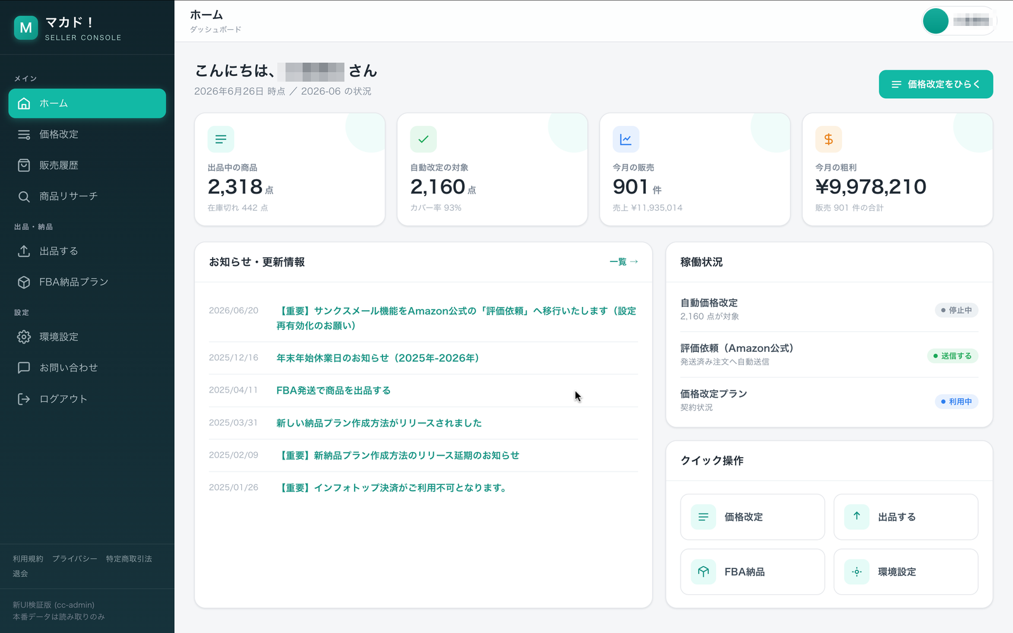Screen dimensions: 1013x633
Task: Click the 出品中の商品 2,318 card
Action: coord(290,170)
